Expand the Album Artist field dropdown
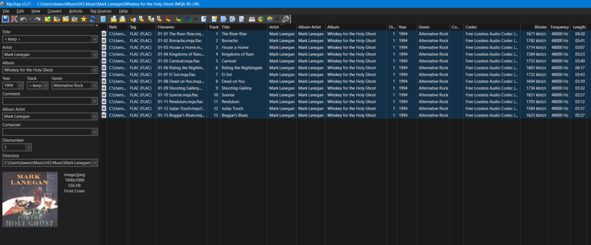591x245 pixels. [x=95, y=116]
